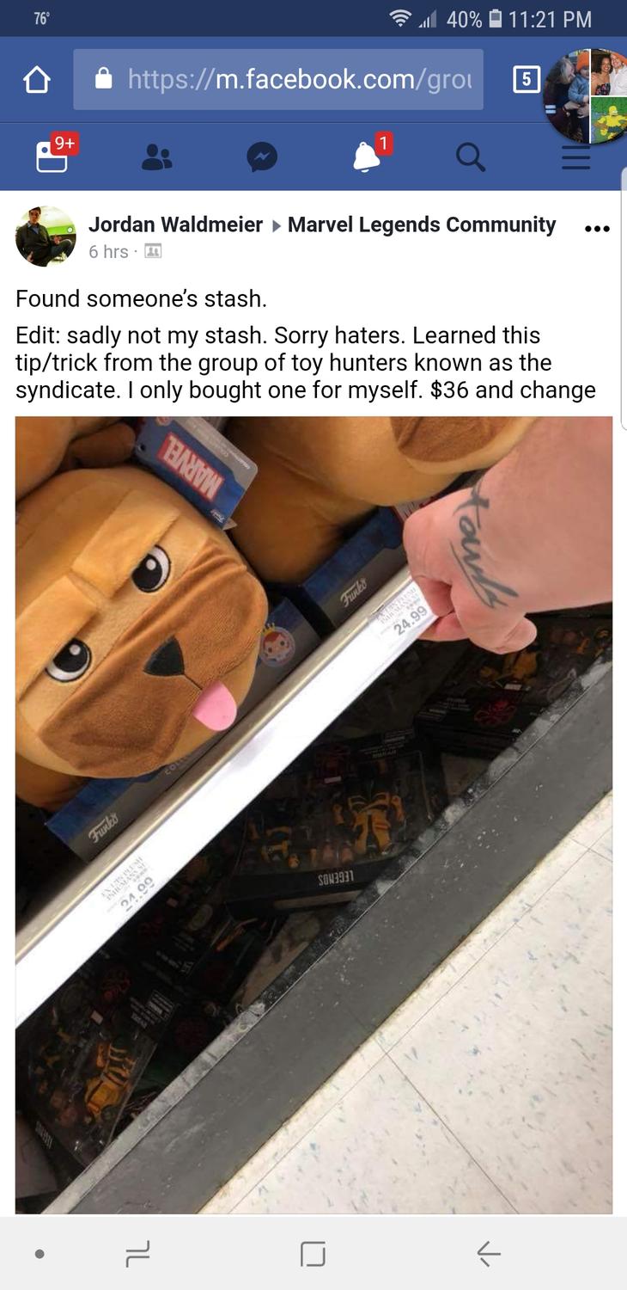Screen dimensions: 627x1290
Task: Tap the Android home square button
Action: point(313,1255)
